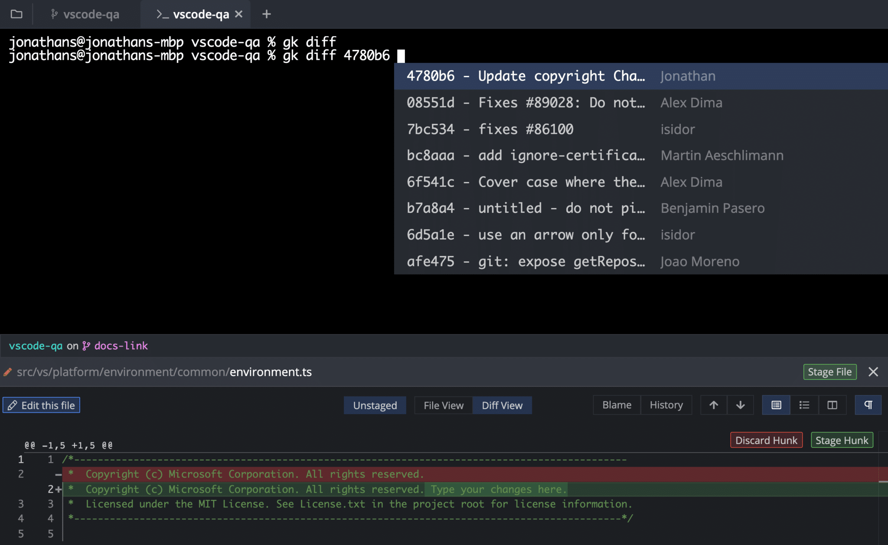The image size is (888, 545).
Task: Select the unified diff view icon
Action: coord(776,405)
